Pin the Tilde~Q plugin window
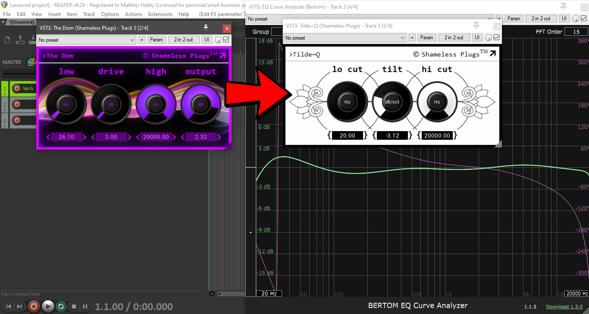589x314 pixels. (476, 25)
